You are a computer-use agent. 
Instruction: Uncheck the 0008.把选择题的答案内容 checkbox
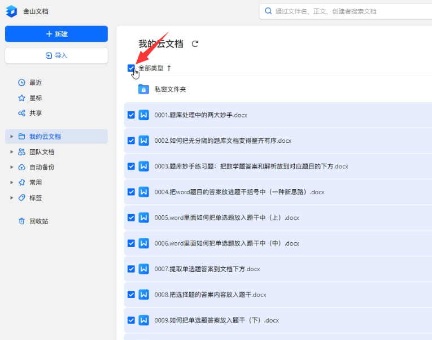(131, 295)
